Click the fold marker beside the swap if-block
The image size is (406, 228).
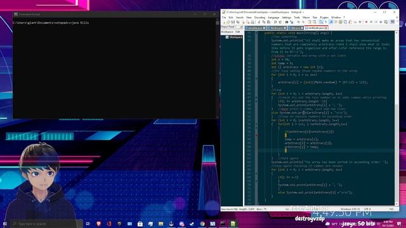256,135
